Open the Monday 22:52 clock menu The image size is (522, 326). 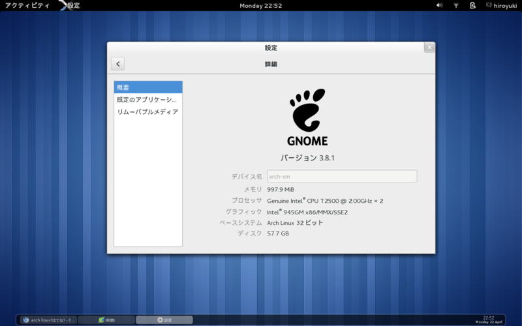tap(260, 5)
